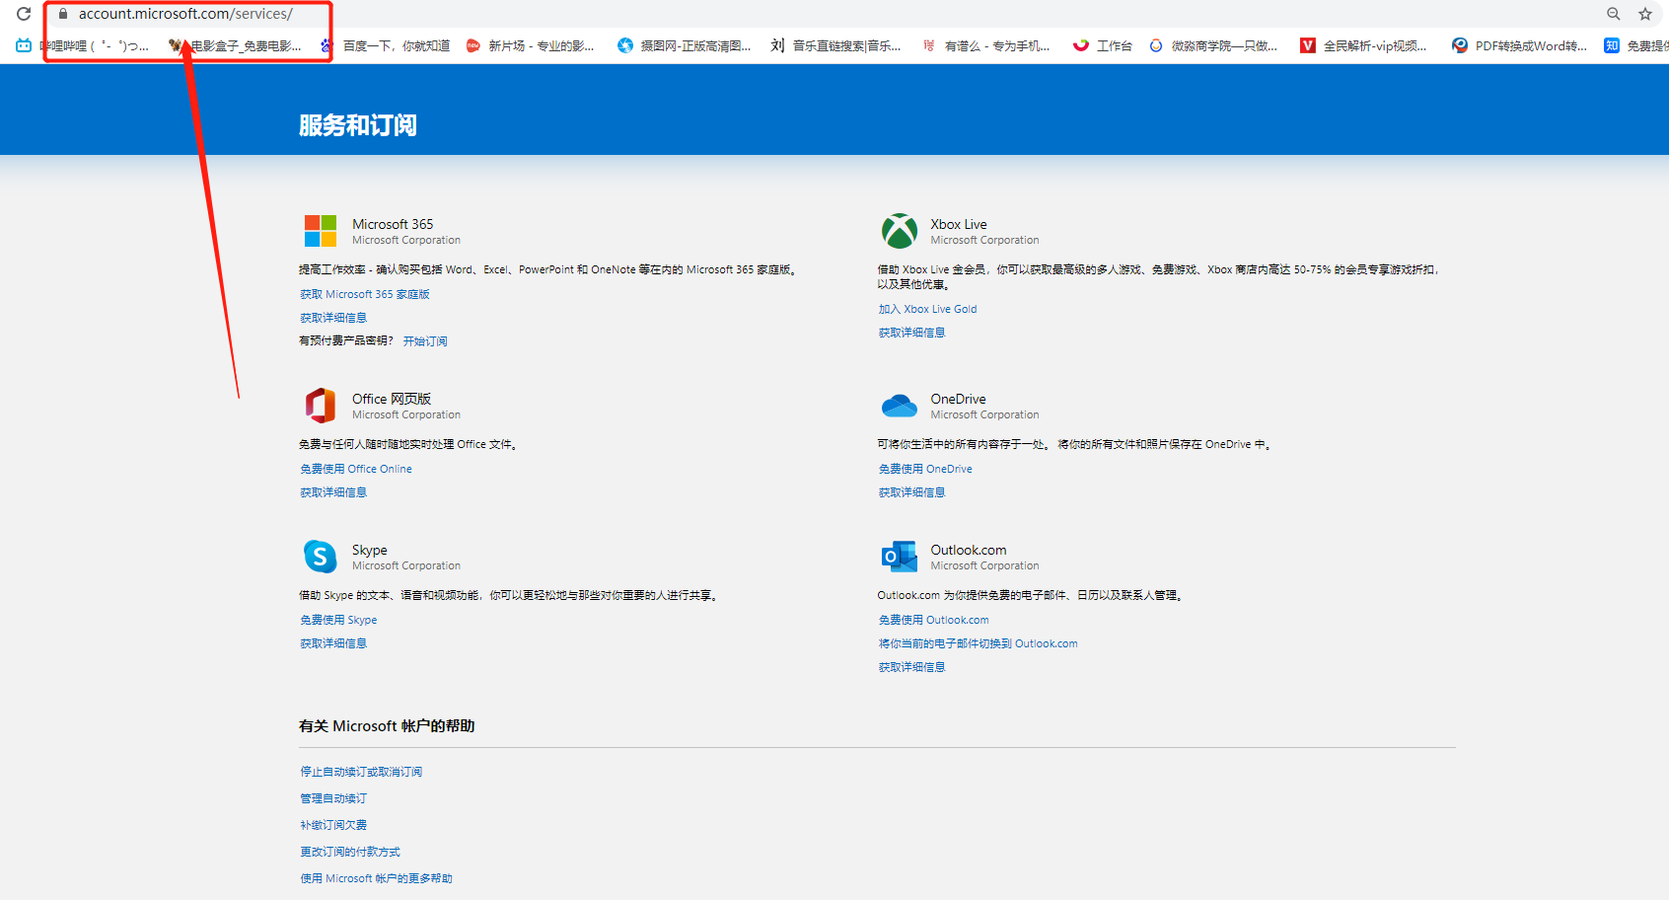Open 获取详细信息 under Office 网页版
The width and height of the screenshot is (1669, 900).
pyautogui.click(x=333, y=492)
